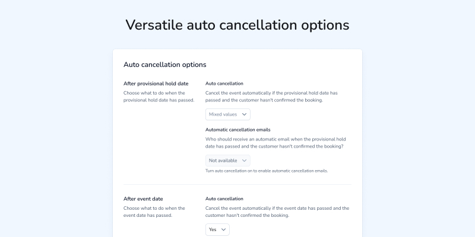Click text "Cancel the event automatically if the event date"
Viewport: 475px width, 237px height.
click(x=277, y=212)
